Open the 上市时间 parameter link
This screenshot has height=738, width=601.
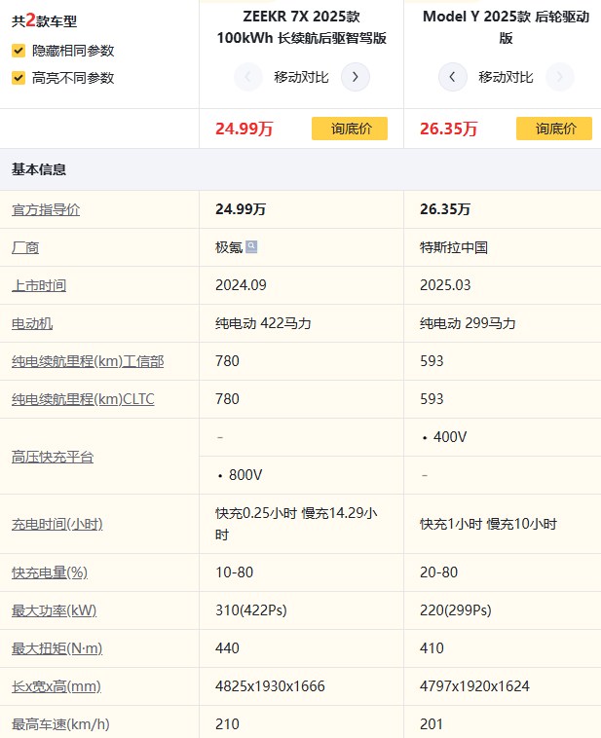[39, 285]
